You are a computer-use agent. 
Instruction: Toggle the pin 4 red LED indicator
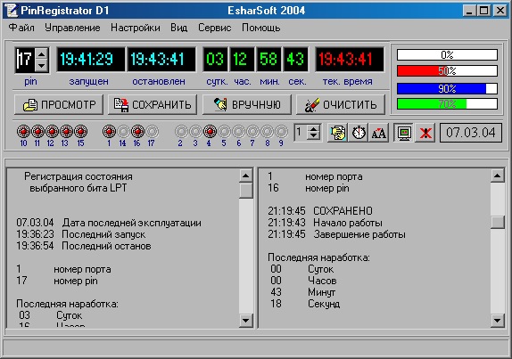tap(210, 132)
